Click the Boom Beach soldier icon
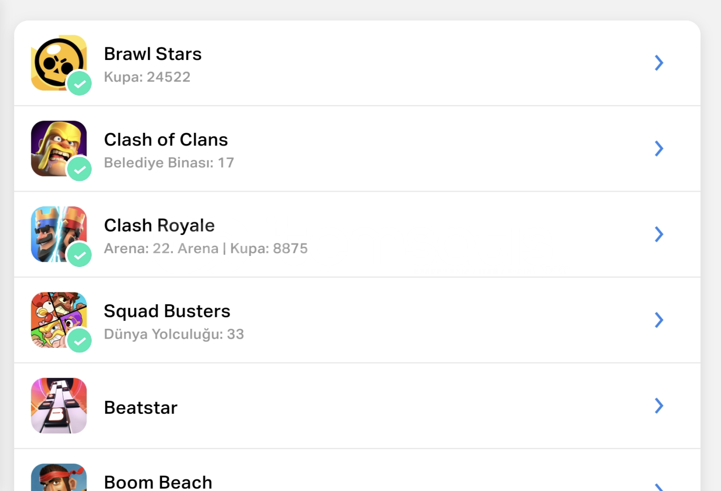This screenshot has width=721, height=491. (x=59, y=478)
